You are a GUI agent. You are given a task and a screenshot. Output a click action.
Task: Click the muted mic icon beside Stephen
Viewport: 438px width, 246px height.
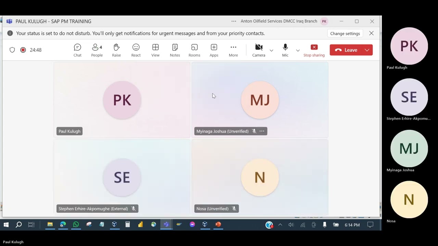(133, 209)
